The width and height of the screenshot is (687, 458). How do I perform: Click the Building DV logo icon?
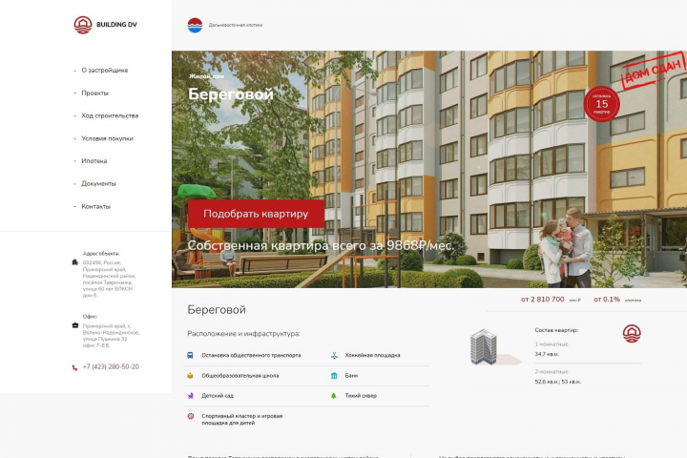[83, 25]
